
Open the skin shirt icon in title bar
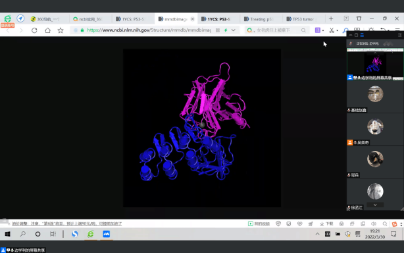coord(359,18)
